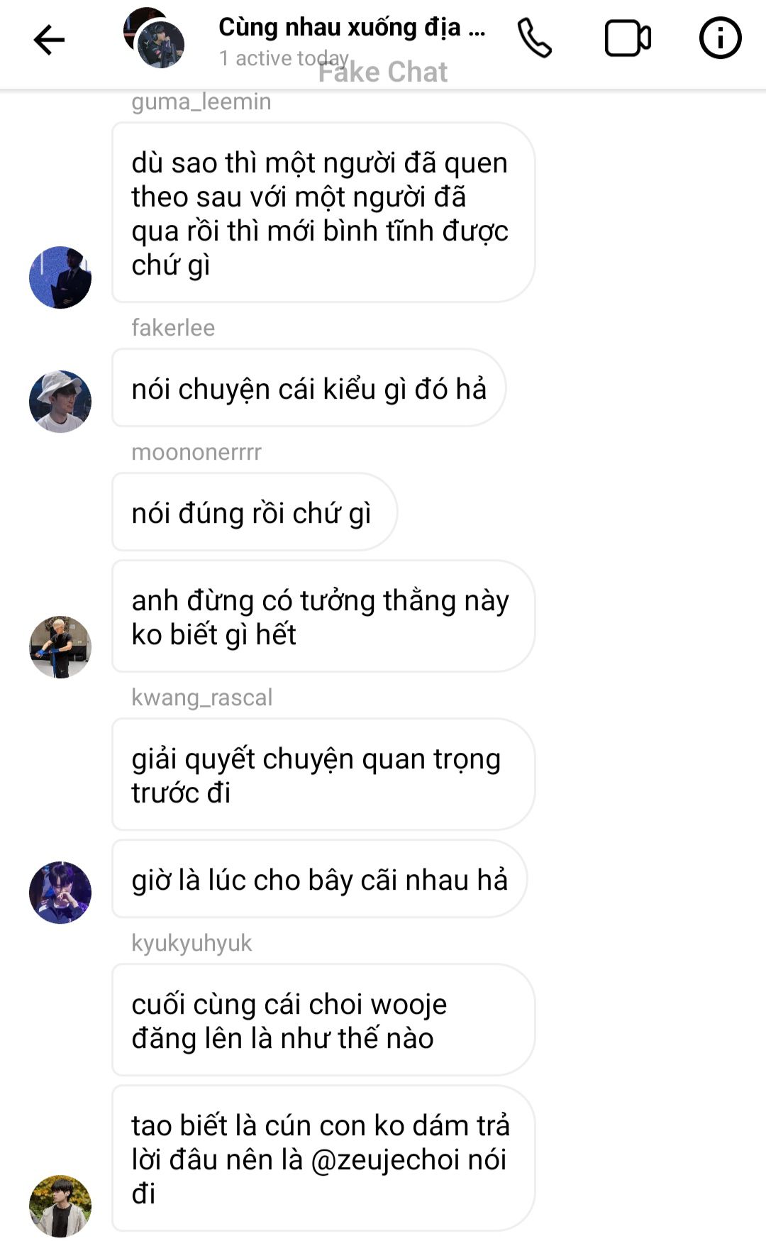Open the group chat title 'Cùng nhau xuống địa'
Screen dimensions: 766x1241
(352, 27)
